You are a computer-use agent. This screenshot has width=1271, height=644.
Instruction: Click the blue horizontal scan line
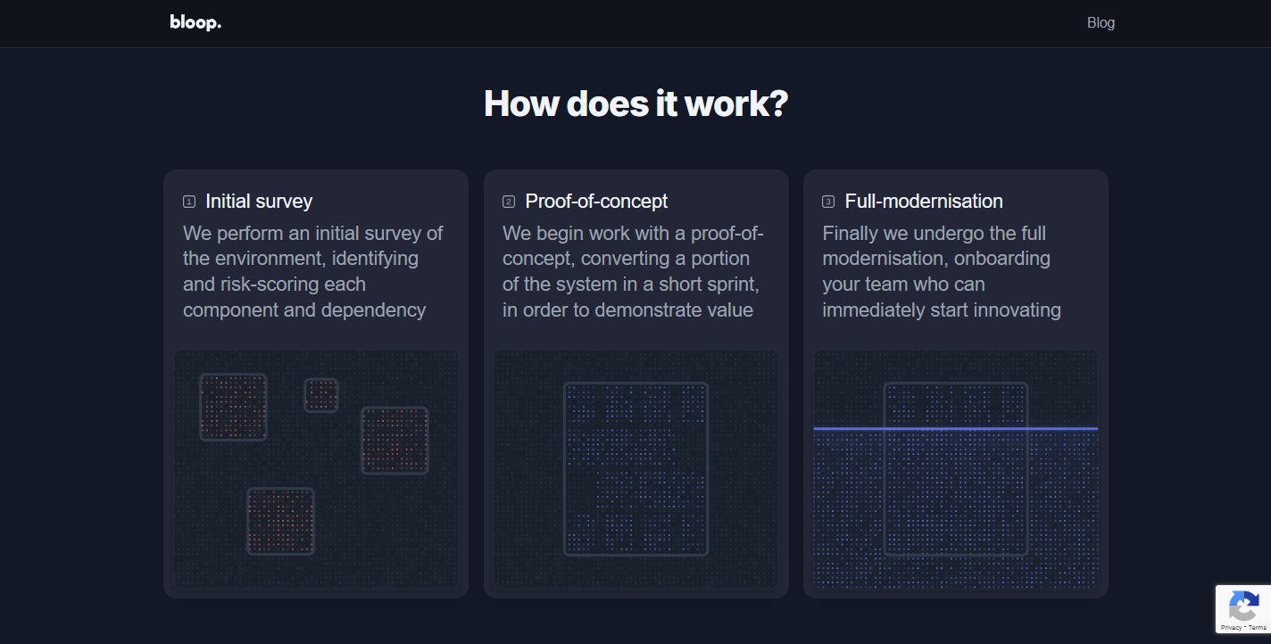pos(955,429)
